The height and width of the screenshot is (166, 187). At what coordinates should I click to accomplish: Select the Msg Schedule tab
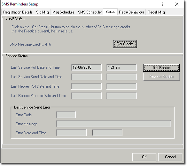63,12
